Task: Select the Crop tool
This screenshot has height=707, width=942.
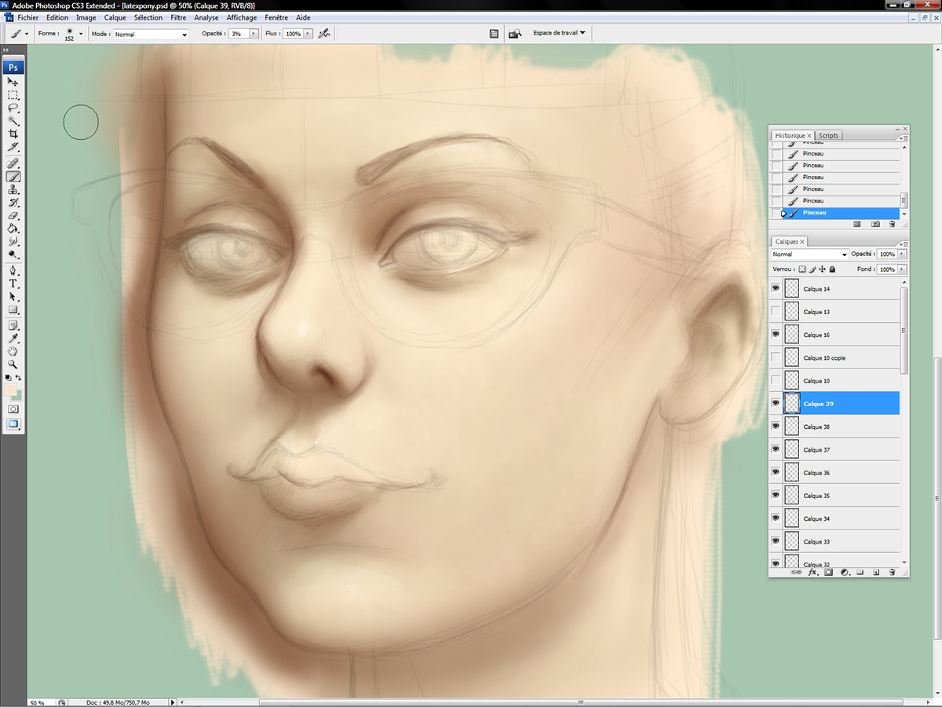Action: [x=13, y=134]
